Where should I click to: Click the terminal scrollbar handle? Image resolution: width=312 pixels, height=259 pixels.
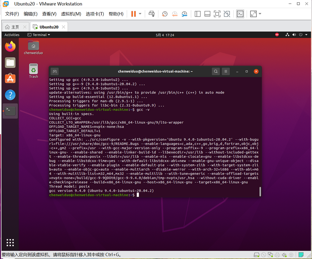coord(260,191)
